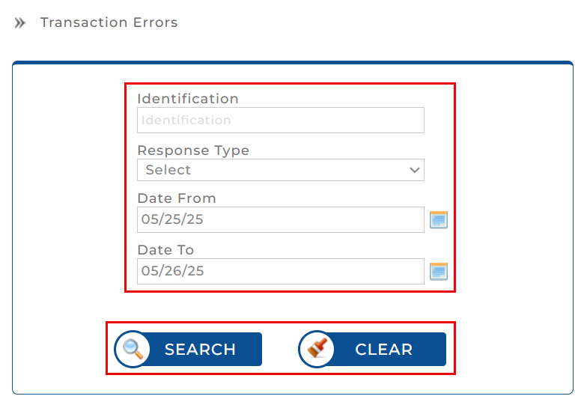Viewport: 584px width, 402px height.
Task: Click the Response Type dropdown arrow
Action: pyautogui.click(x=415, y=170)
